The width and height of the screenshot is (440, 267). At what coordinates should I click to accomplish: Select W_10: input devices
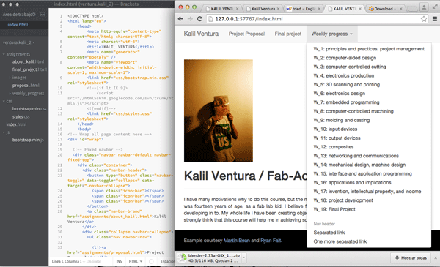point(335,129)
